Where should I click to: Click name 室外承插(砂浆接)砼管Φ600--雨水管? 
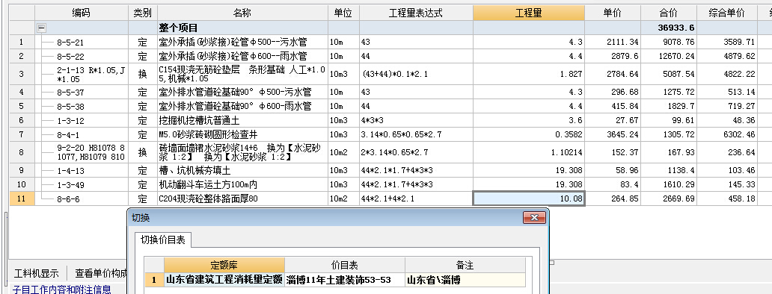(233, 57)
